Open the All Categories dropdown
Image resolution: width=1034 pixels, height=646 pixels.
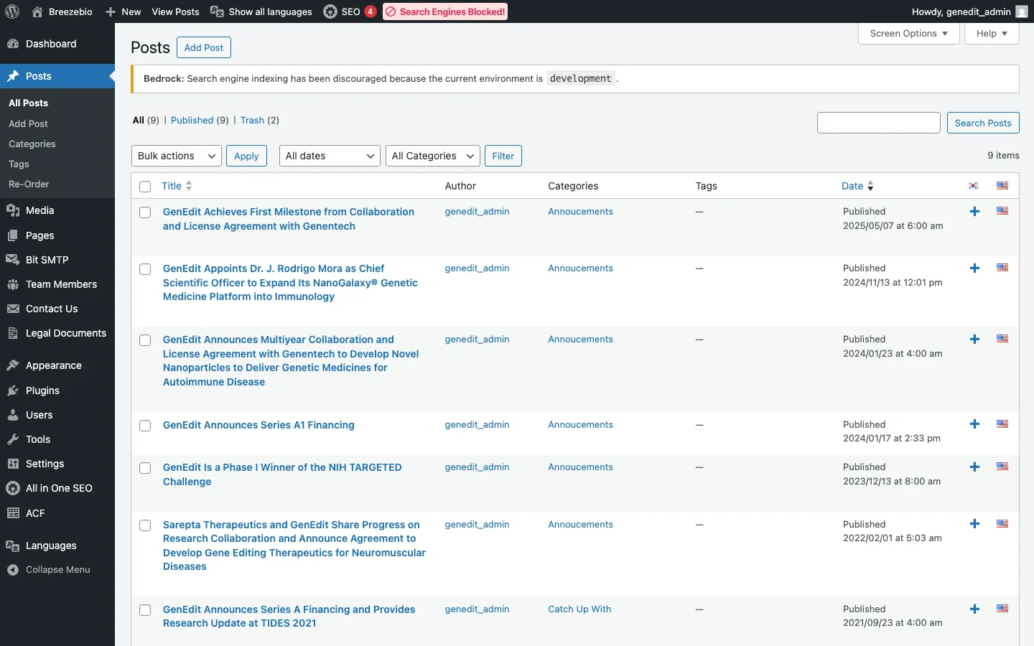point(433,156)
